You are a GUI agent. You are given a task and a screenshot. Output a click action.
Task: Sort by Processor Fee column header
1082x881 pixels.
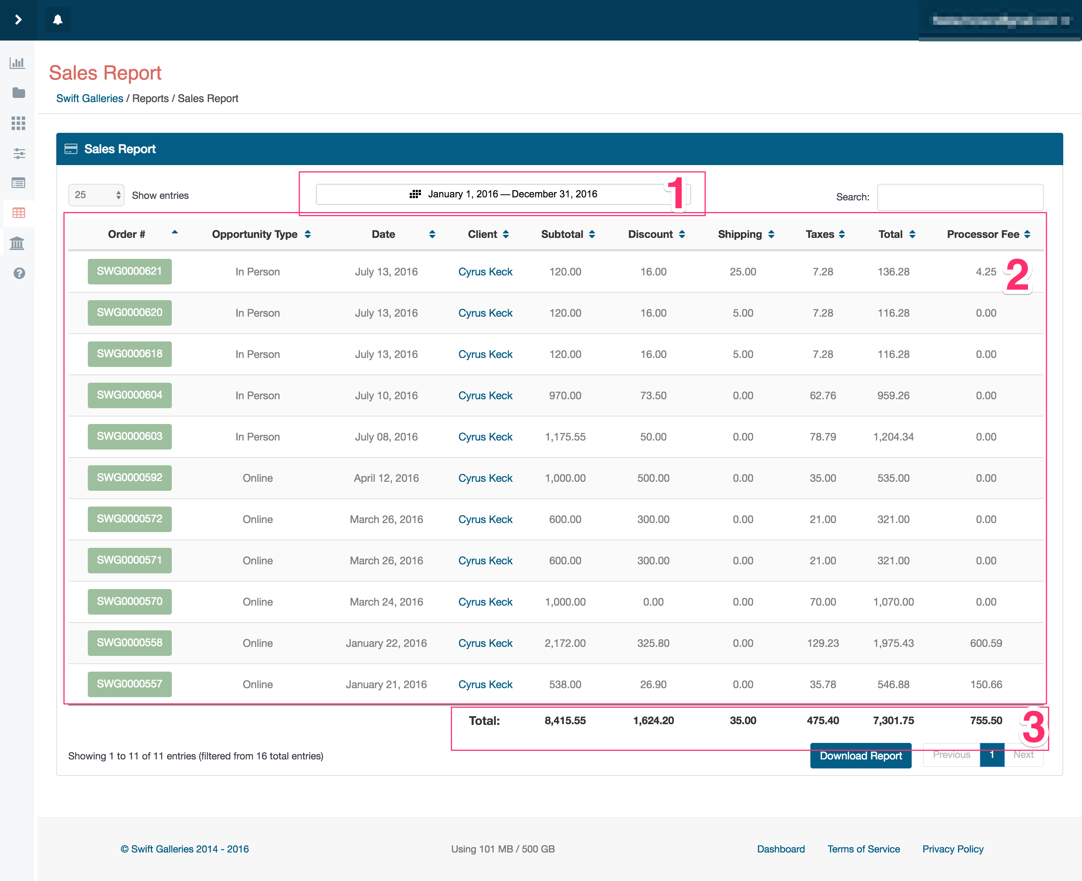pyautogui.click(x=989, y=234)
